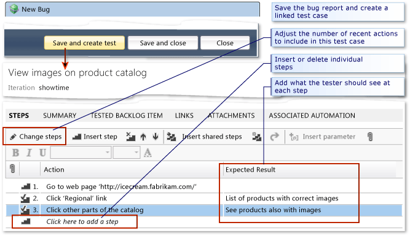Select step 1 Go to web page
The image size is (410, 236).
coord(121,186)
